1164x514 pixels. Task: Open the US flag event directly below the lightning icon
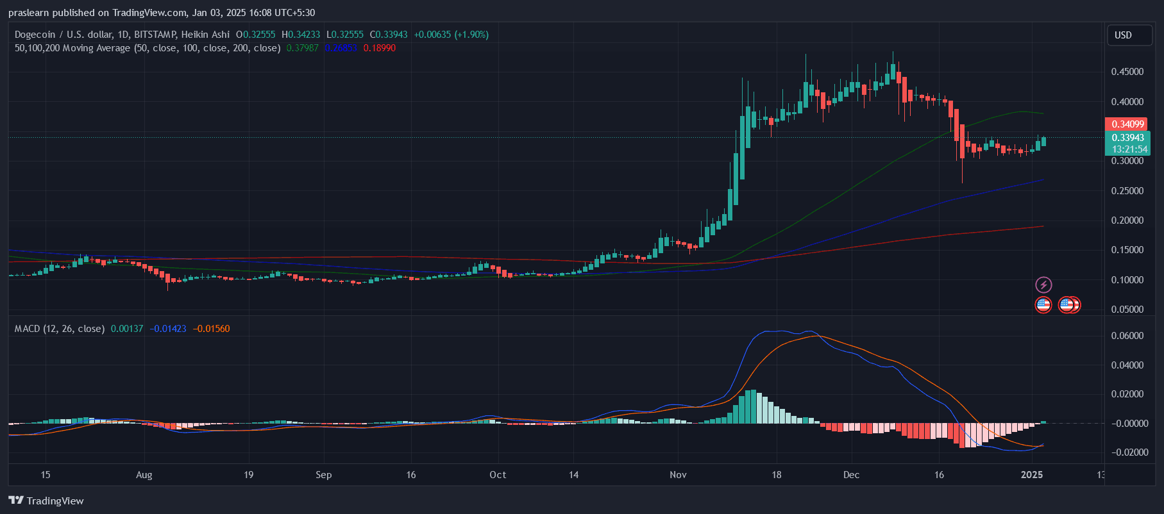(x=1043, y=305)
